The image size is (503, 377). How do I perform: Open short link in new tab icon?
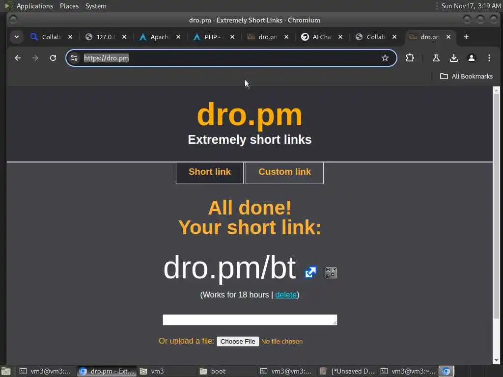(310, 272)
